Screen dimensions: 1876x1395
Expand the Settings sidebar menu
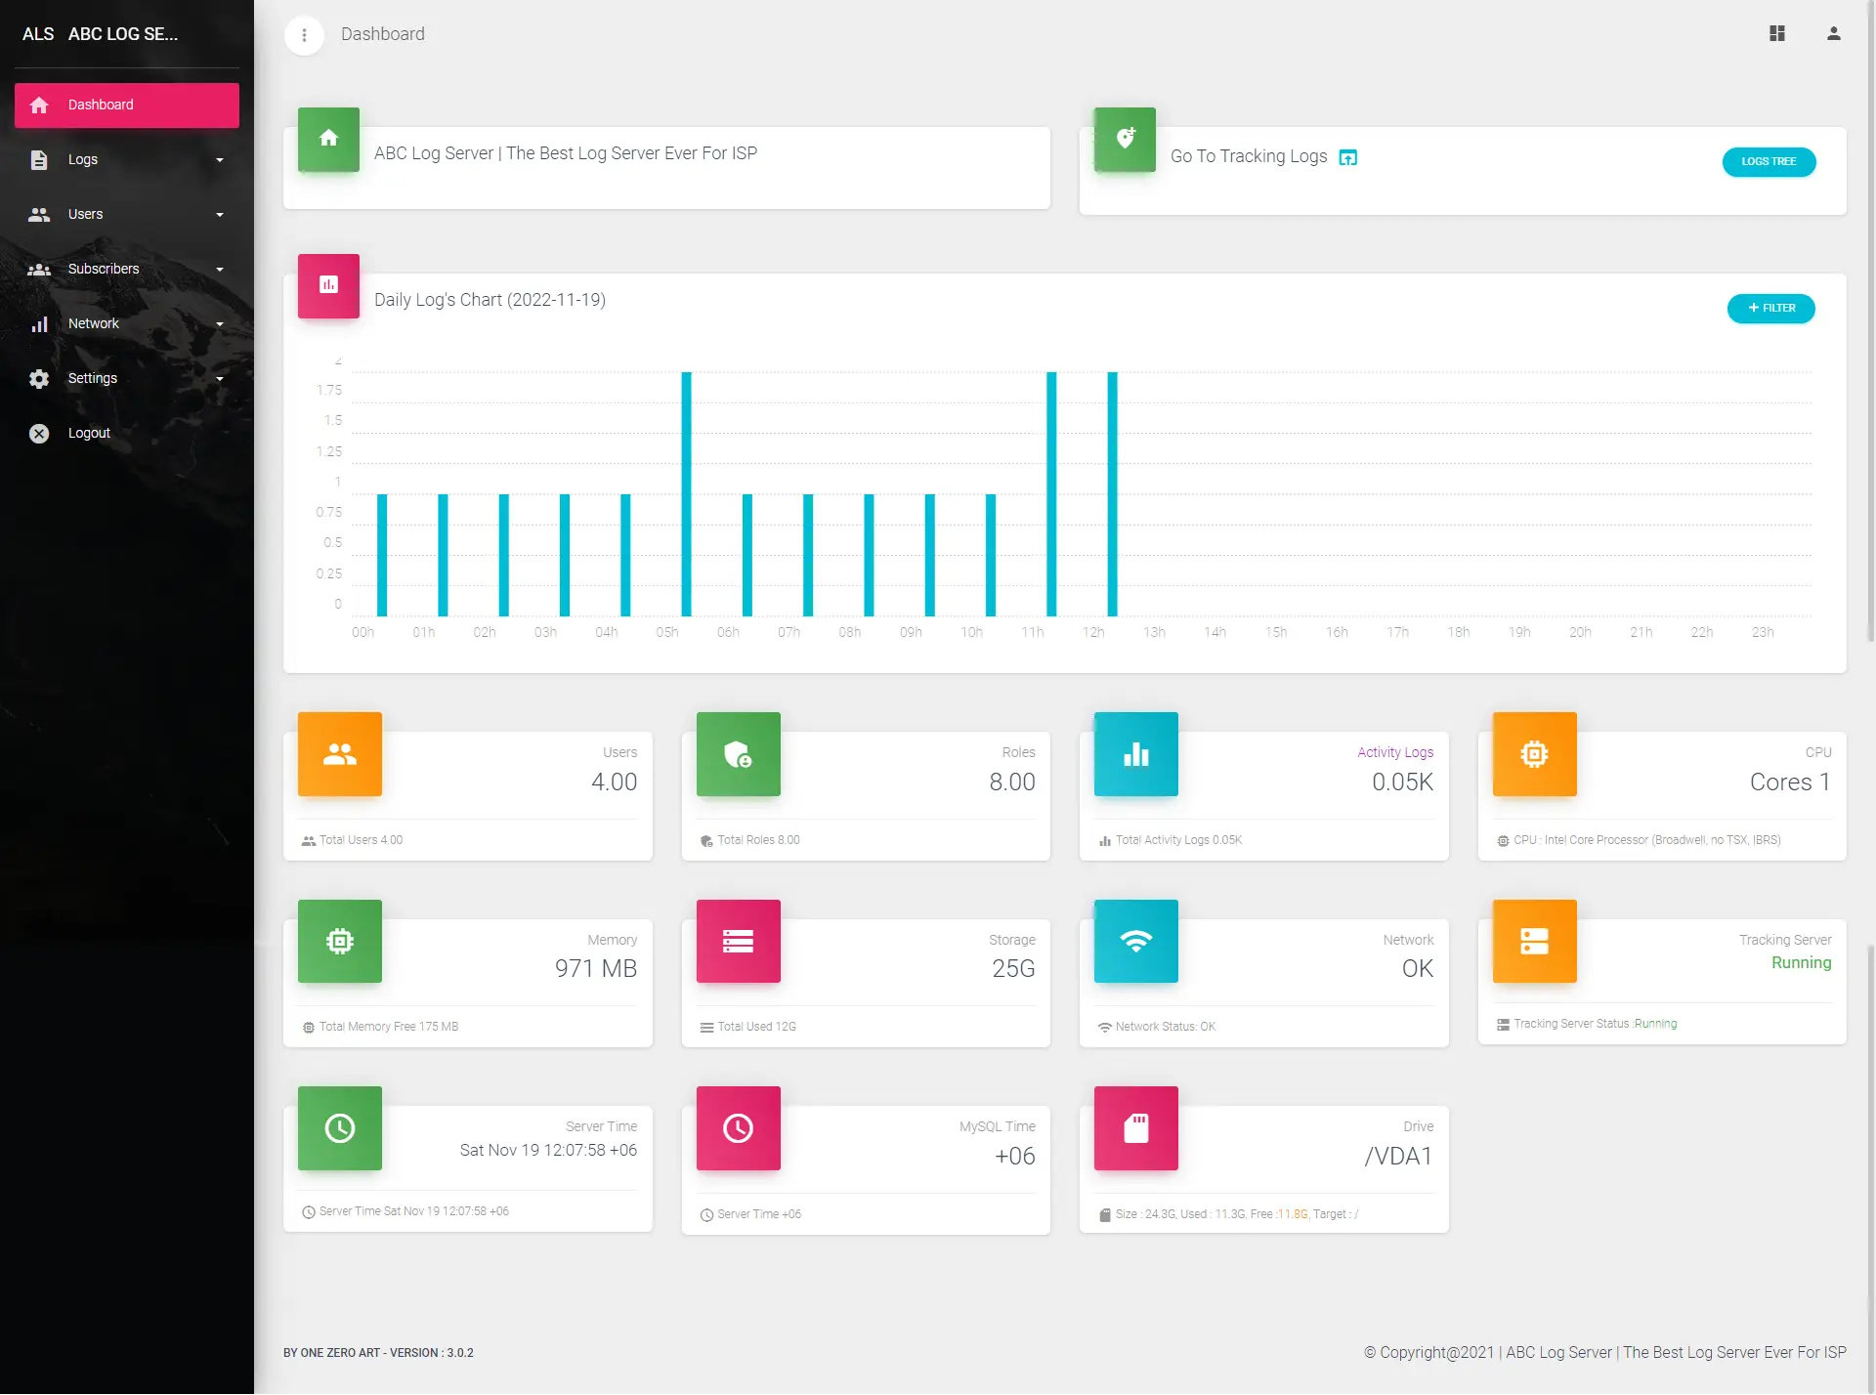point(126,379)
